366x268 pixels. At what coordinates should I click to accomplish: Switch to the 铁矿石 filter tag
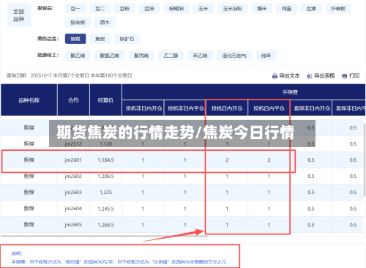pos(127,39)
